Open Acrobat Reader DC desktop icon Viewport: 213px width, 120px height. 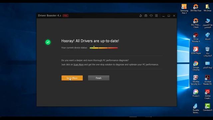[x=207, y=80]
